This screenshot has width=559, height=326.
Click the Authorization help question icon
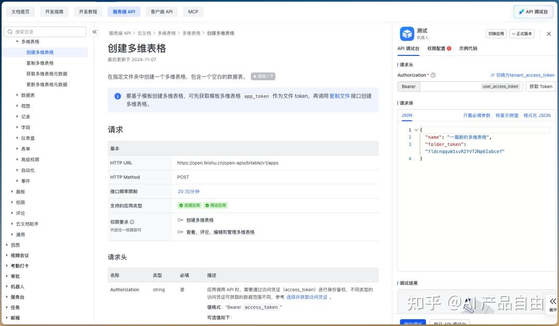433,75
